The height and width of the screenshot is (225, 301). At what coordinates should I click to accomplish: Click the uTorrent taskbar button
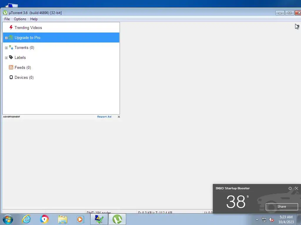click(117, 219)
